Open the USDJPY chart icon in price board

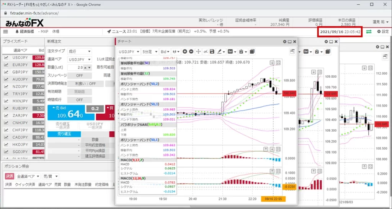tap(7, 57)
